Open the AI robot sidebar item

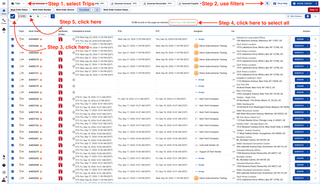coord(4,30)
